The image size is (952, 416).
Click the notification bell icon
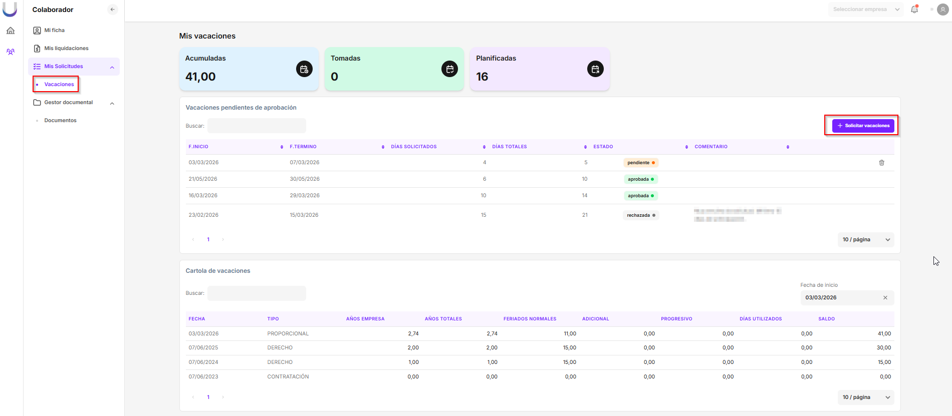[x=914, y=10]
